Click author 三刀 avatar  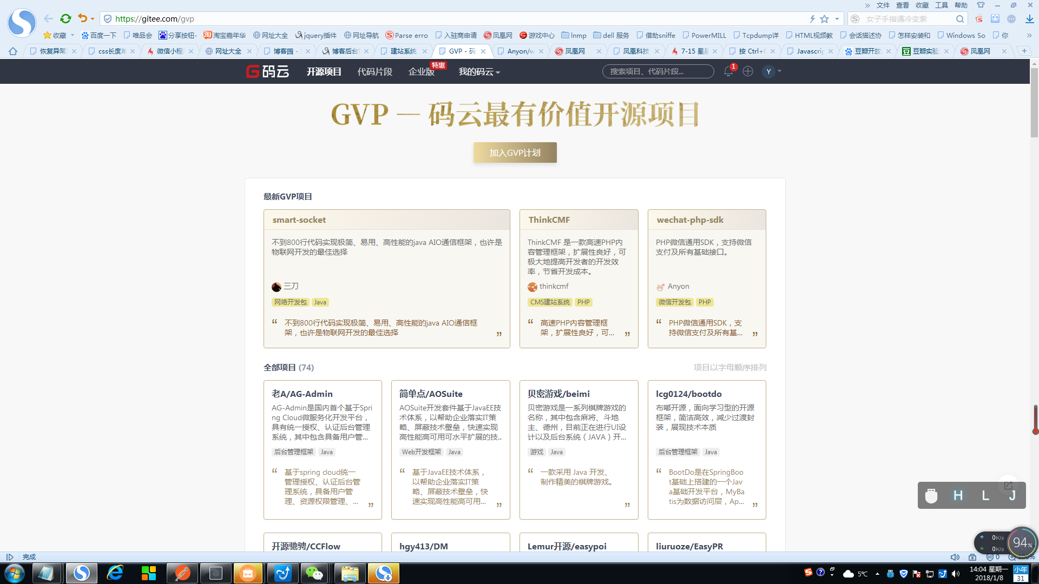coord(277,287)
